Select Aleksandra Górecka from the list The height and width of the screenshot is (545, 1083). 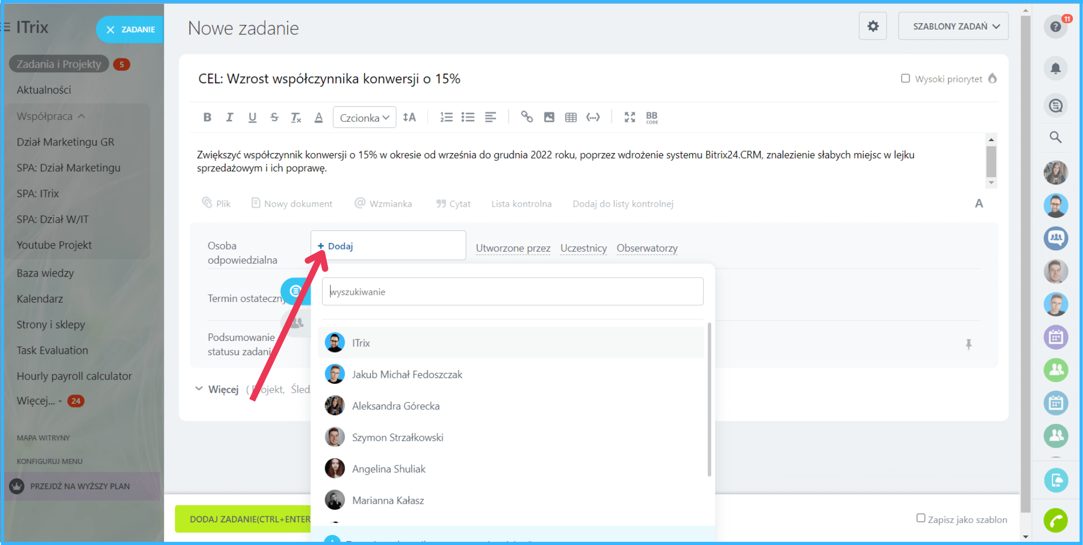tap(396, 406)
